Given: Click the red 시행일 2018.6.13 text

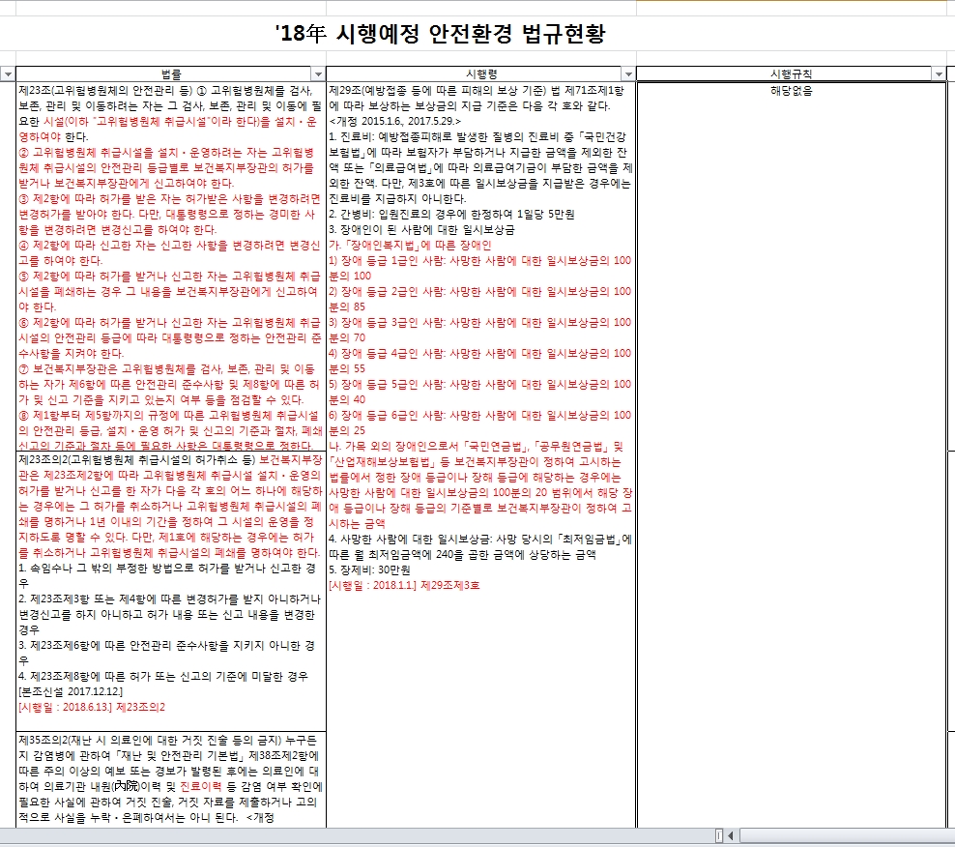Looking at the screenshot, I should [92, 708].
